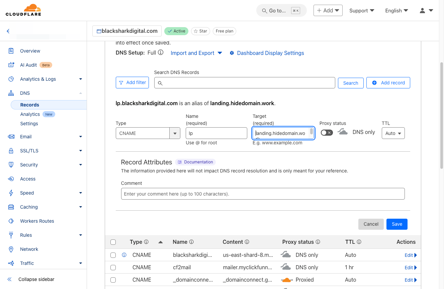Edit the cf2mail record
Screen dimensions: 444x289
point(411,268)
